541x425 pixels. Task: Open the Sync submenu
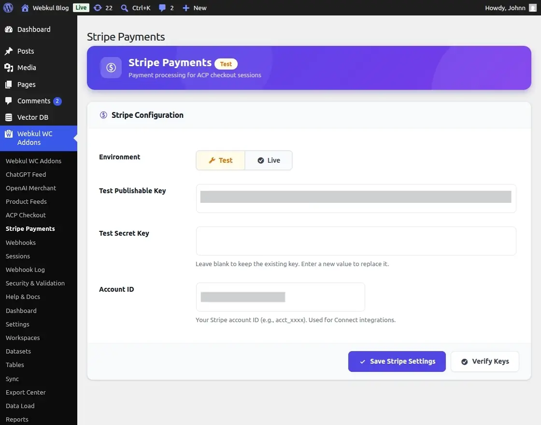coord(12,379)
